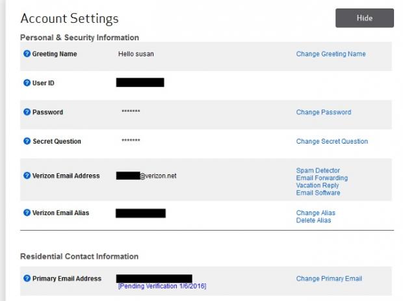Click help icon beside Greeting Name
The width and height of the screenshot is (403, 301).
(x=27, y=54)
